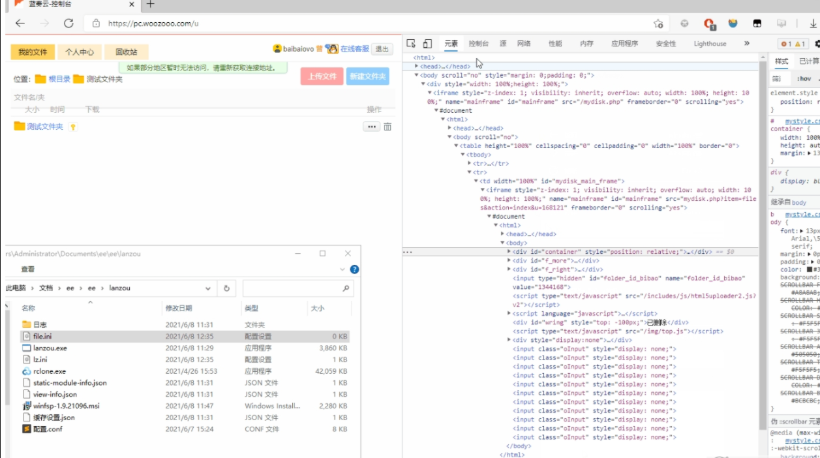Expand script language="javascript" node
The height and width of the screenshot is (458, 820).
509,313
